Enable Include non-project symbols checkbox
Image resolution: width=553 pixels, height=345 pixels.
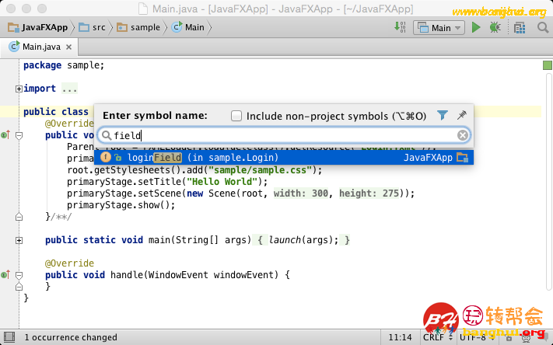point(236,116)
